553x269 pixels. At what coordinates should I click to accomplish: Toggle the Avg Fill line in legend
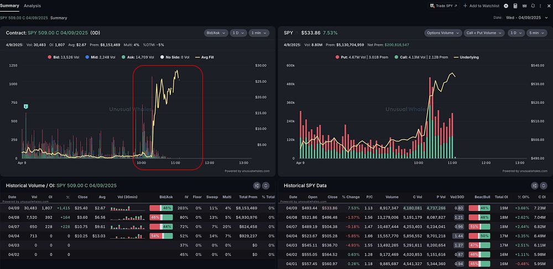[205, 57]
